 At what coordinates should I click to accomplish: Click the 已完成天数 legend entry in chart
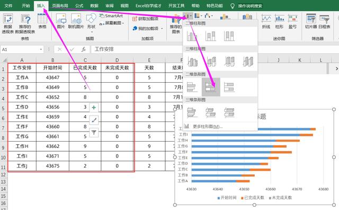pos(253,198)
